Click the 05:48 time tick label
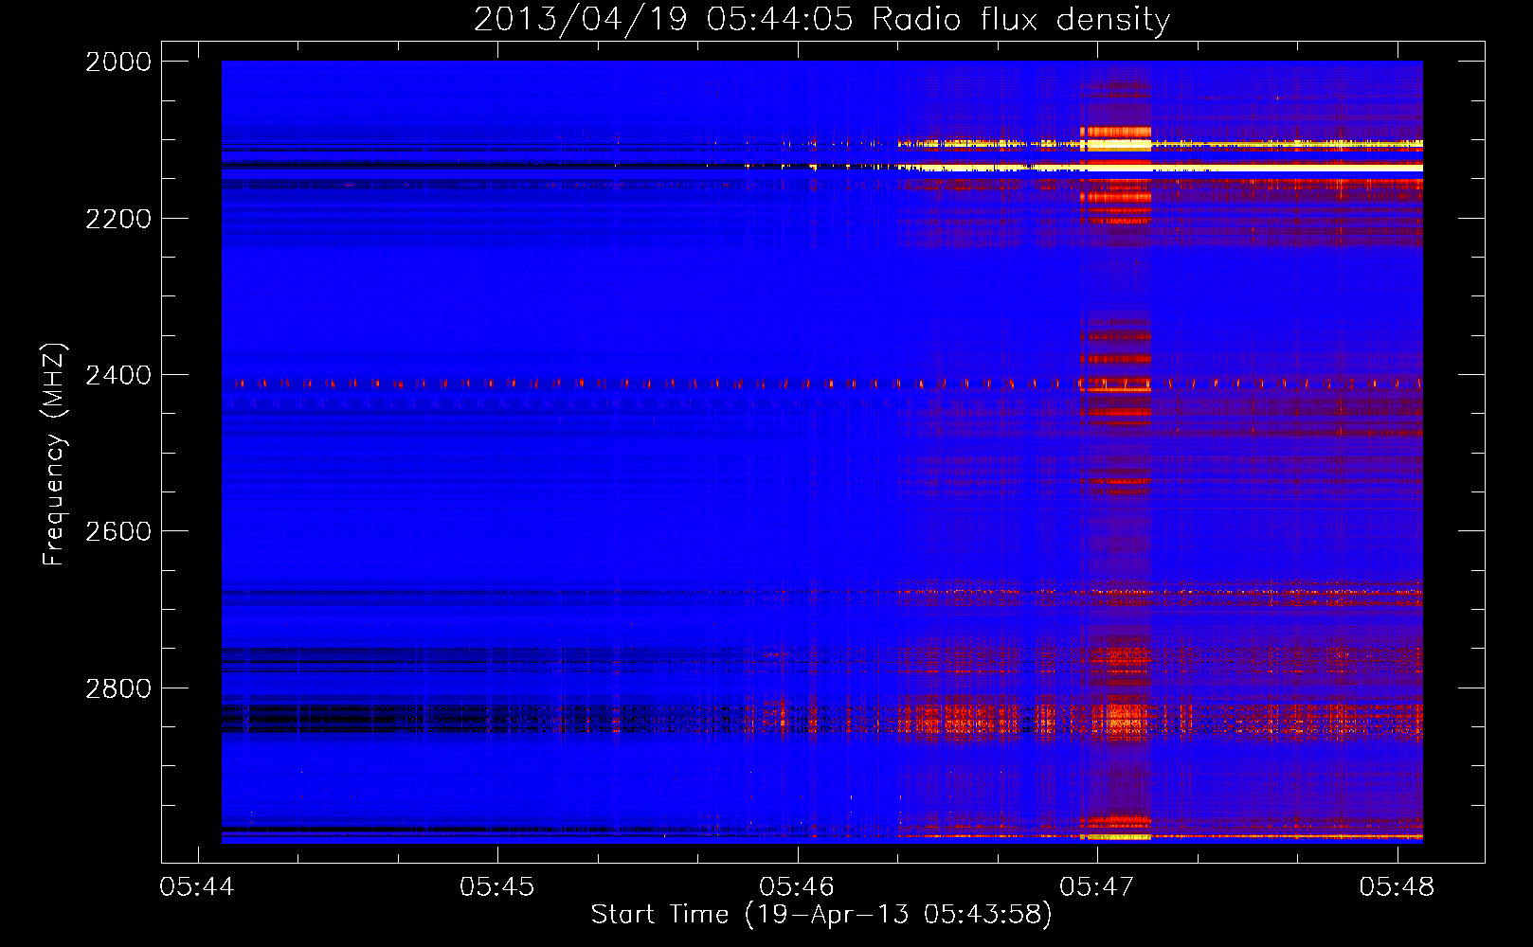This screenshot has height=947, width=1533. [x=1397, y=886]
